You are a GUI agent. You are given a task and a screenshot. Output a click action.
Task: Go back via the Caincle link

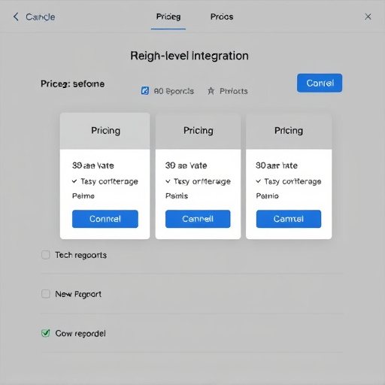click(x=41, y=17)
